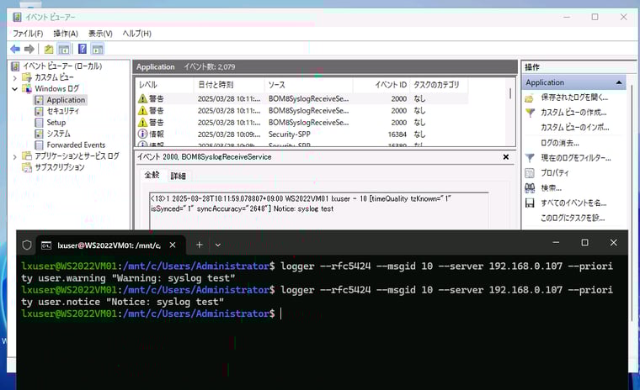Viewport: 640px width, 390px height.
Task: Click the Forward arrow toolbar icon
Action: pos(29,50)
